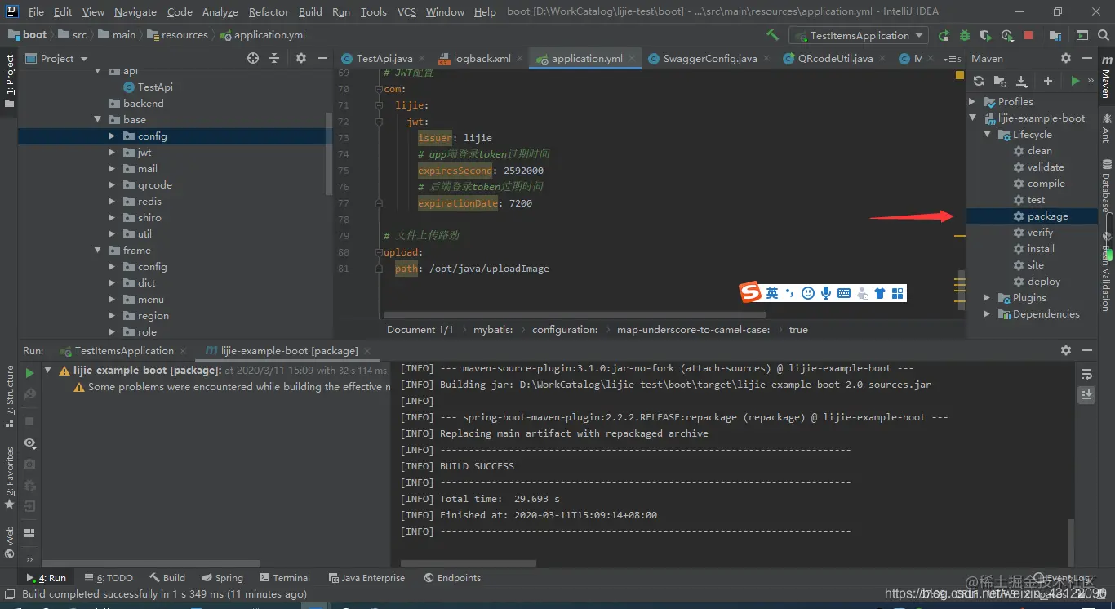This screenshot has width=1115, height=609.
Task: Expand the Plugins node in Maven
Action: click(x=987, y=298)
